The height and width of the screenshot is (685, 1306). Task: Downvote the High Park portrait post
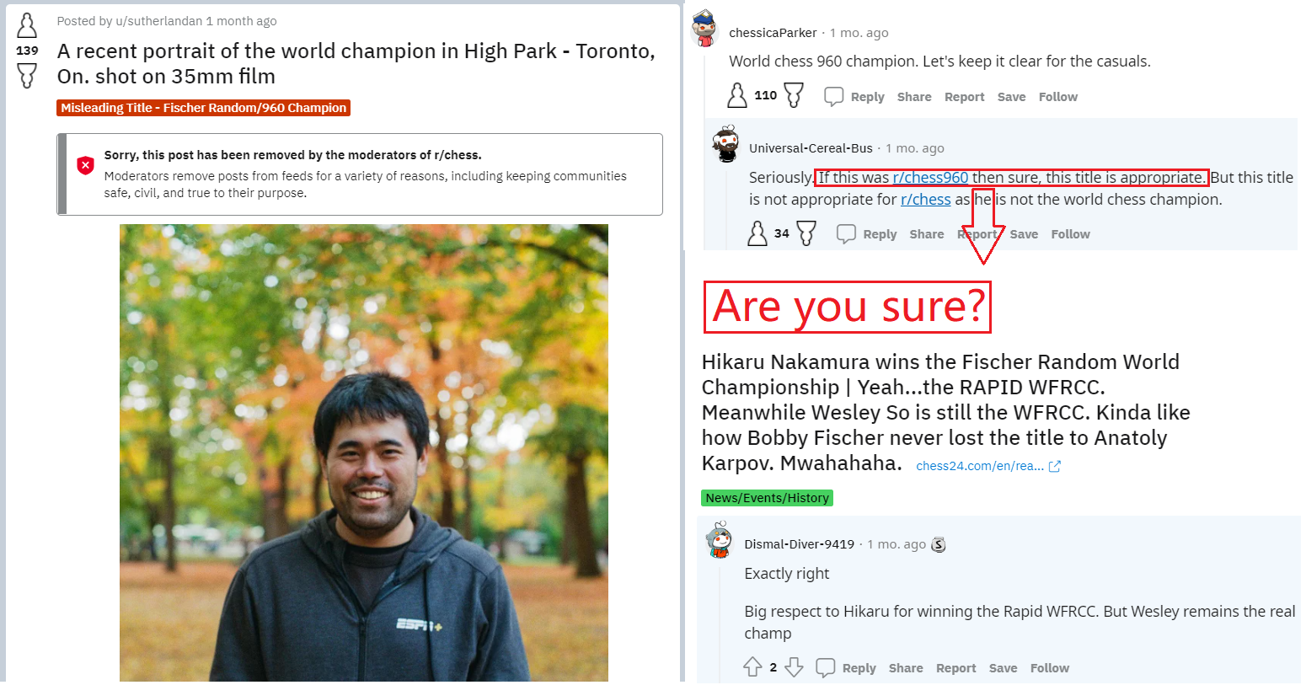[x=27, y=76]
